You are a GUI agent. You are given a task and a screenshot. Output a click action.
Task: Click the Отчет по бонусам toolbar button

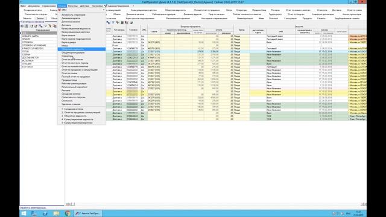click(296, 14)
